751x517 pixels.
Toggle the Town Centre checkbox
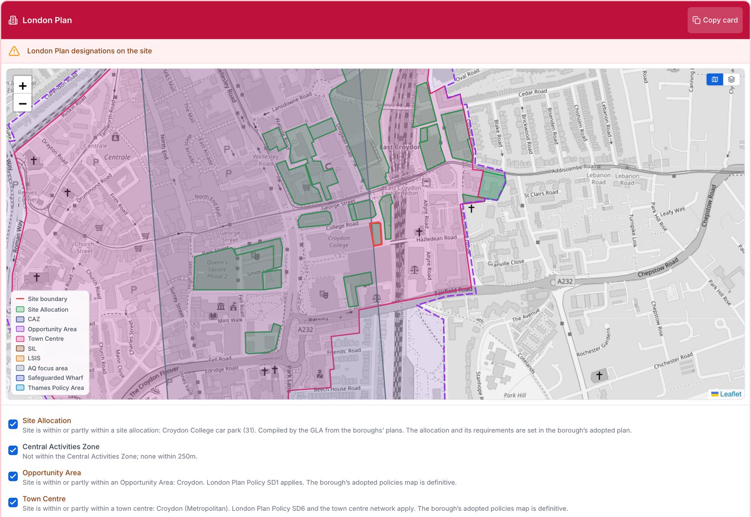pos(13,502)
